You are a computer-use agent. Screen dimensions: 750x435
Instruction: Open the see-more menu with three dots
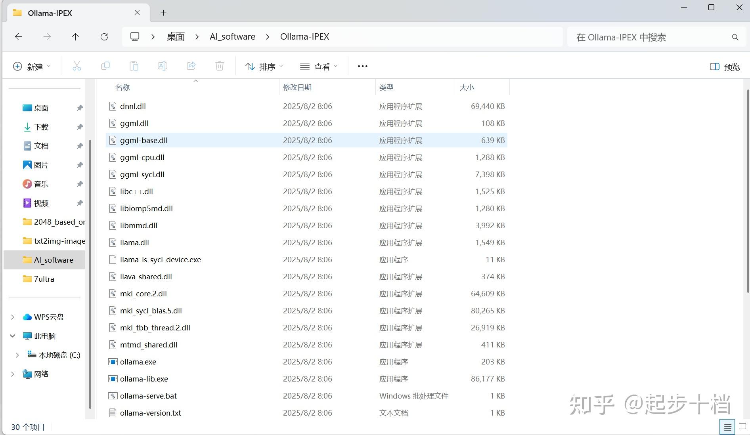(362, 66)
